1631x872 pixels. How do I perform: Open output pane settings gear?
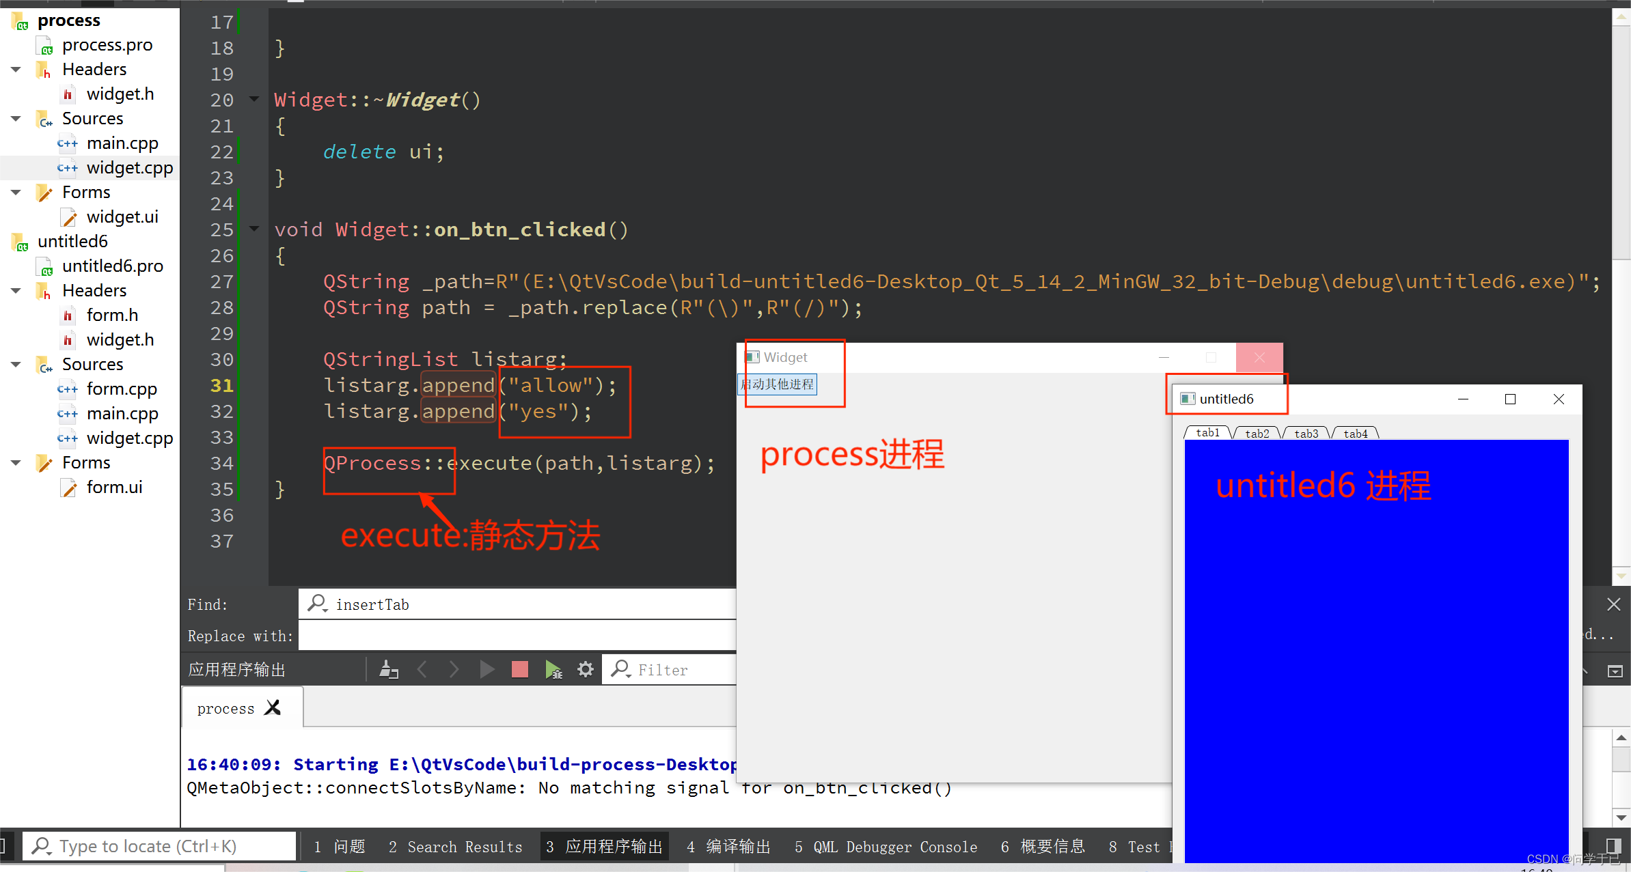(x=586, y=669)
